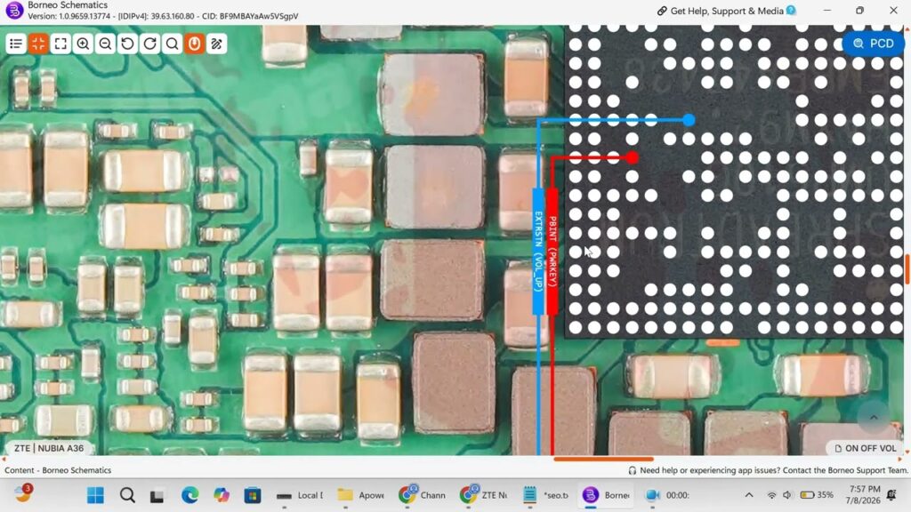Click the Borneo Schematics app logo

click(x=14, y=10)
